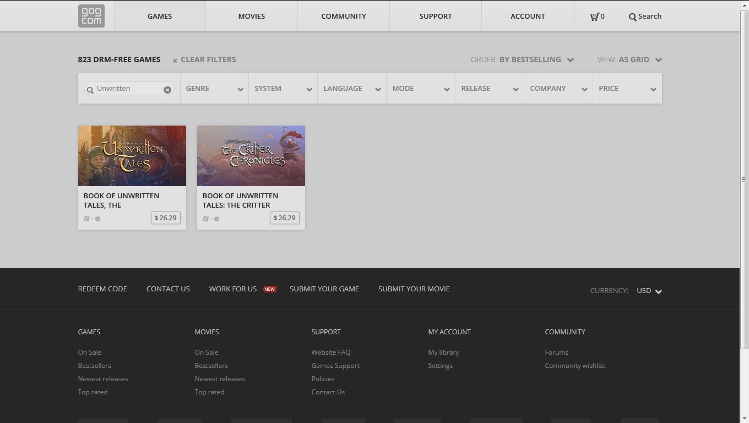
Task: Click the page vertical scrollbar
Action: coord(744,180)
